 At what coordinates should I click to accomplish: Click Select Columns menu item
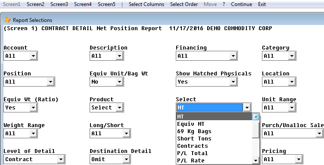click(x=146, y=4)
